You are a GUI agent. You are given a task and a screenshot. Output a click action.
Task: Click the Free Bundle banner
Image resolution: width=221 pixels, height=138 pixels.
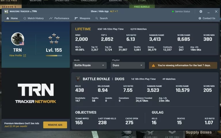[x=142, y=6]
